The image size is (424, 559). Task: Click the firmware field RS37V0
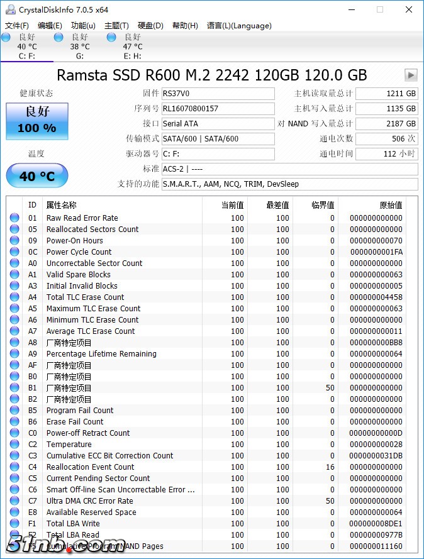click(218, 94)
